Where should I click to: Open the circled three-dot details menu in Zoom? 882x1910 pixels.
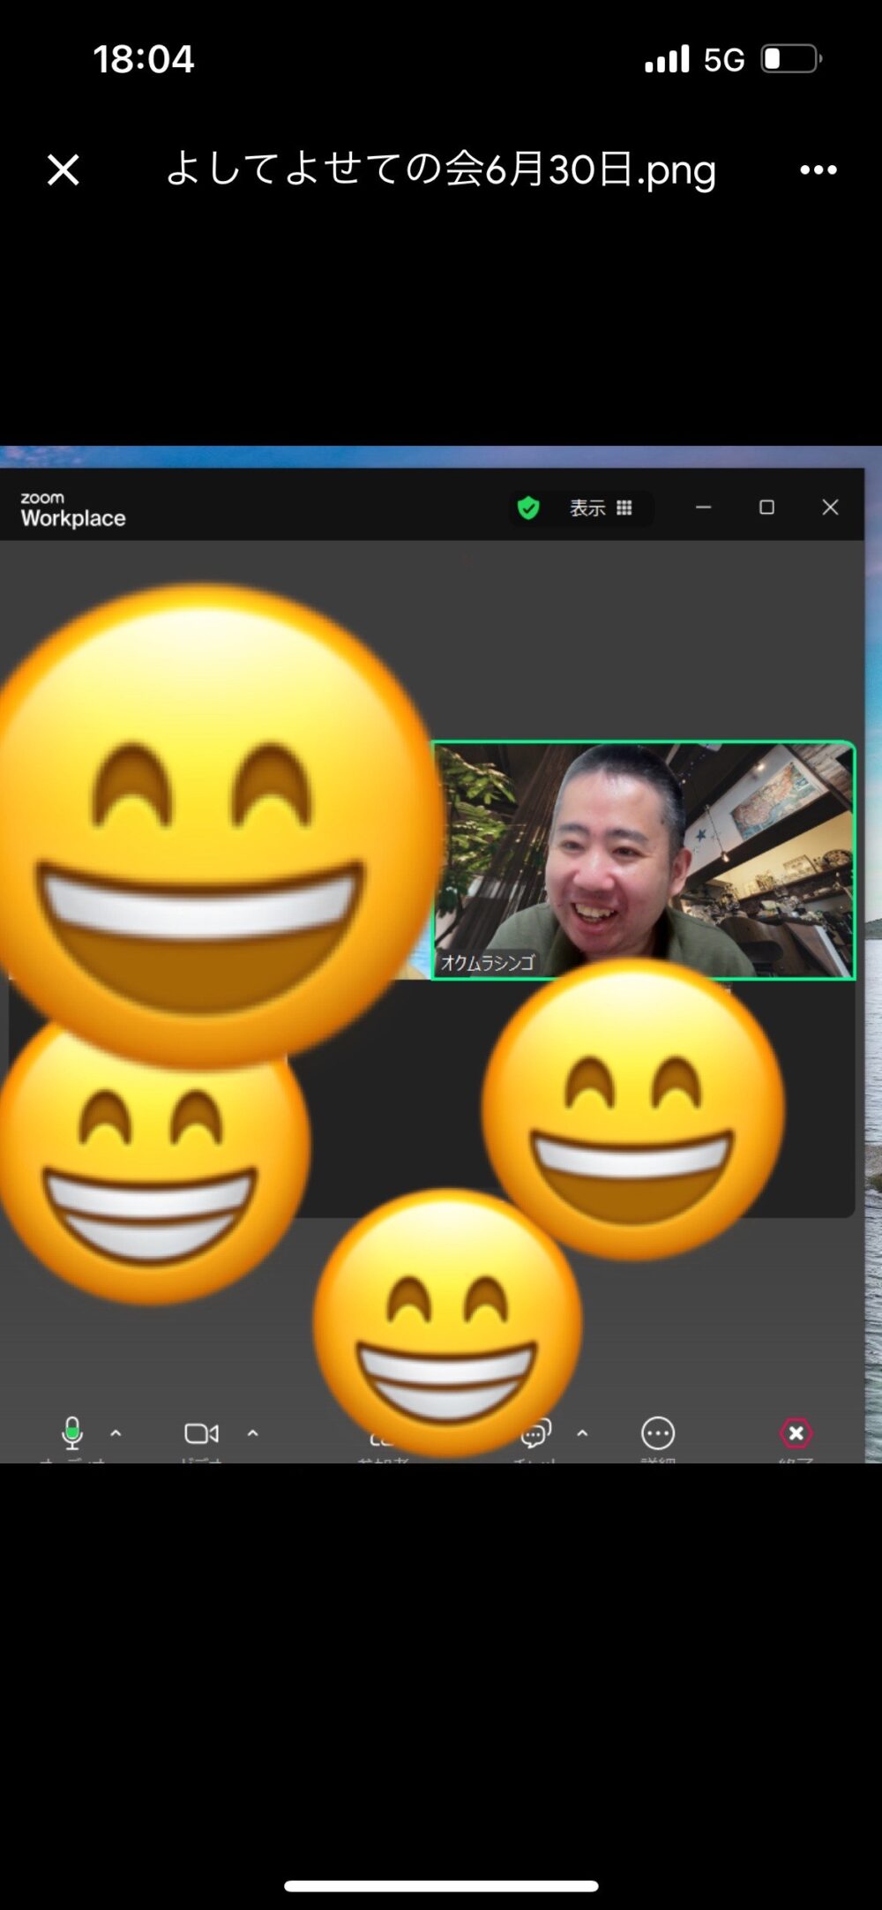click(658, 1432)
